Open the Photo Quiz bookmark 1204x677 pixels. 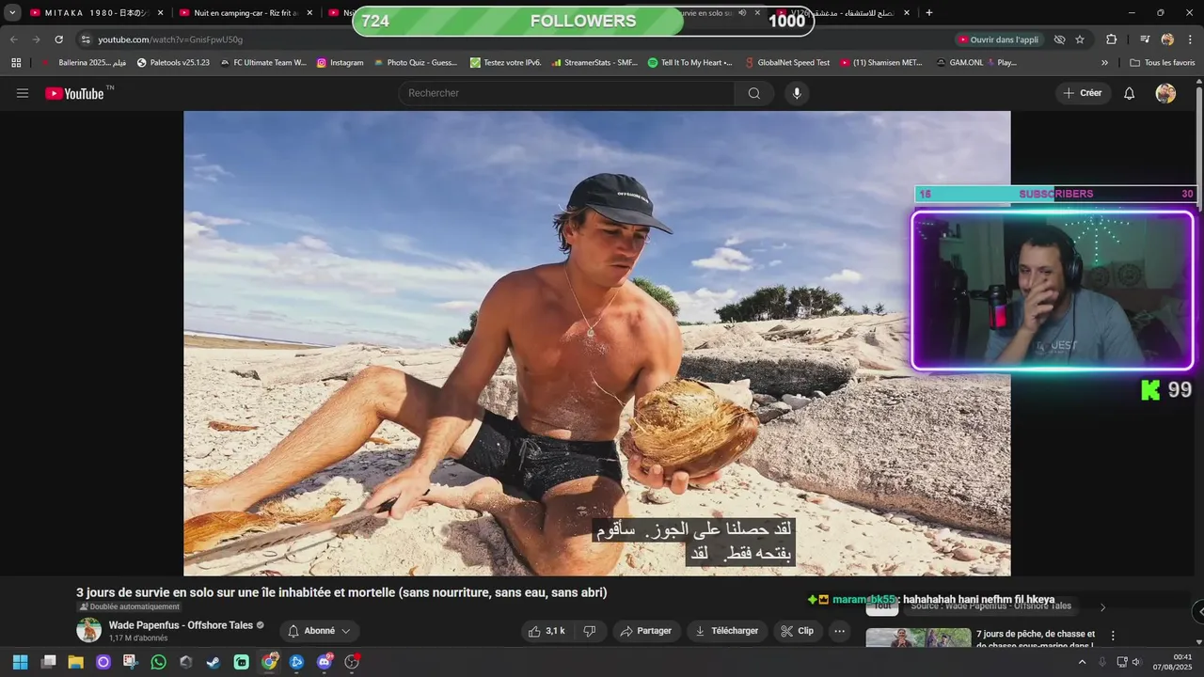[415, 63]
